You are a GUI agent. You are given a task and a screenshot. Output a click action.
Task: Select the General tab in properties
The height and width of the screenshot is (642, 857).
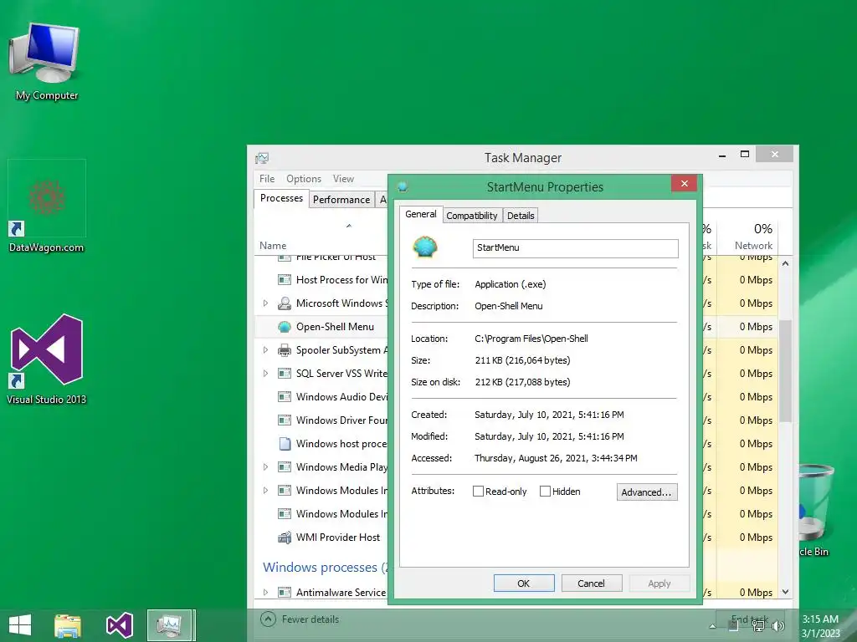[x=421, y=215]
